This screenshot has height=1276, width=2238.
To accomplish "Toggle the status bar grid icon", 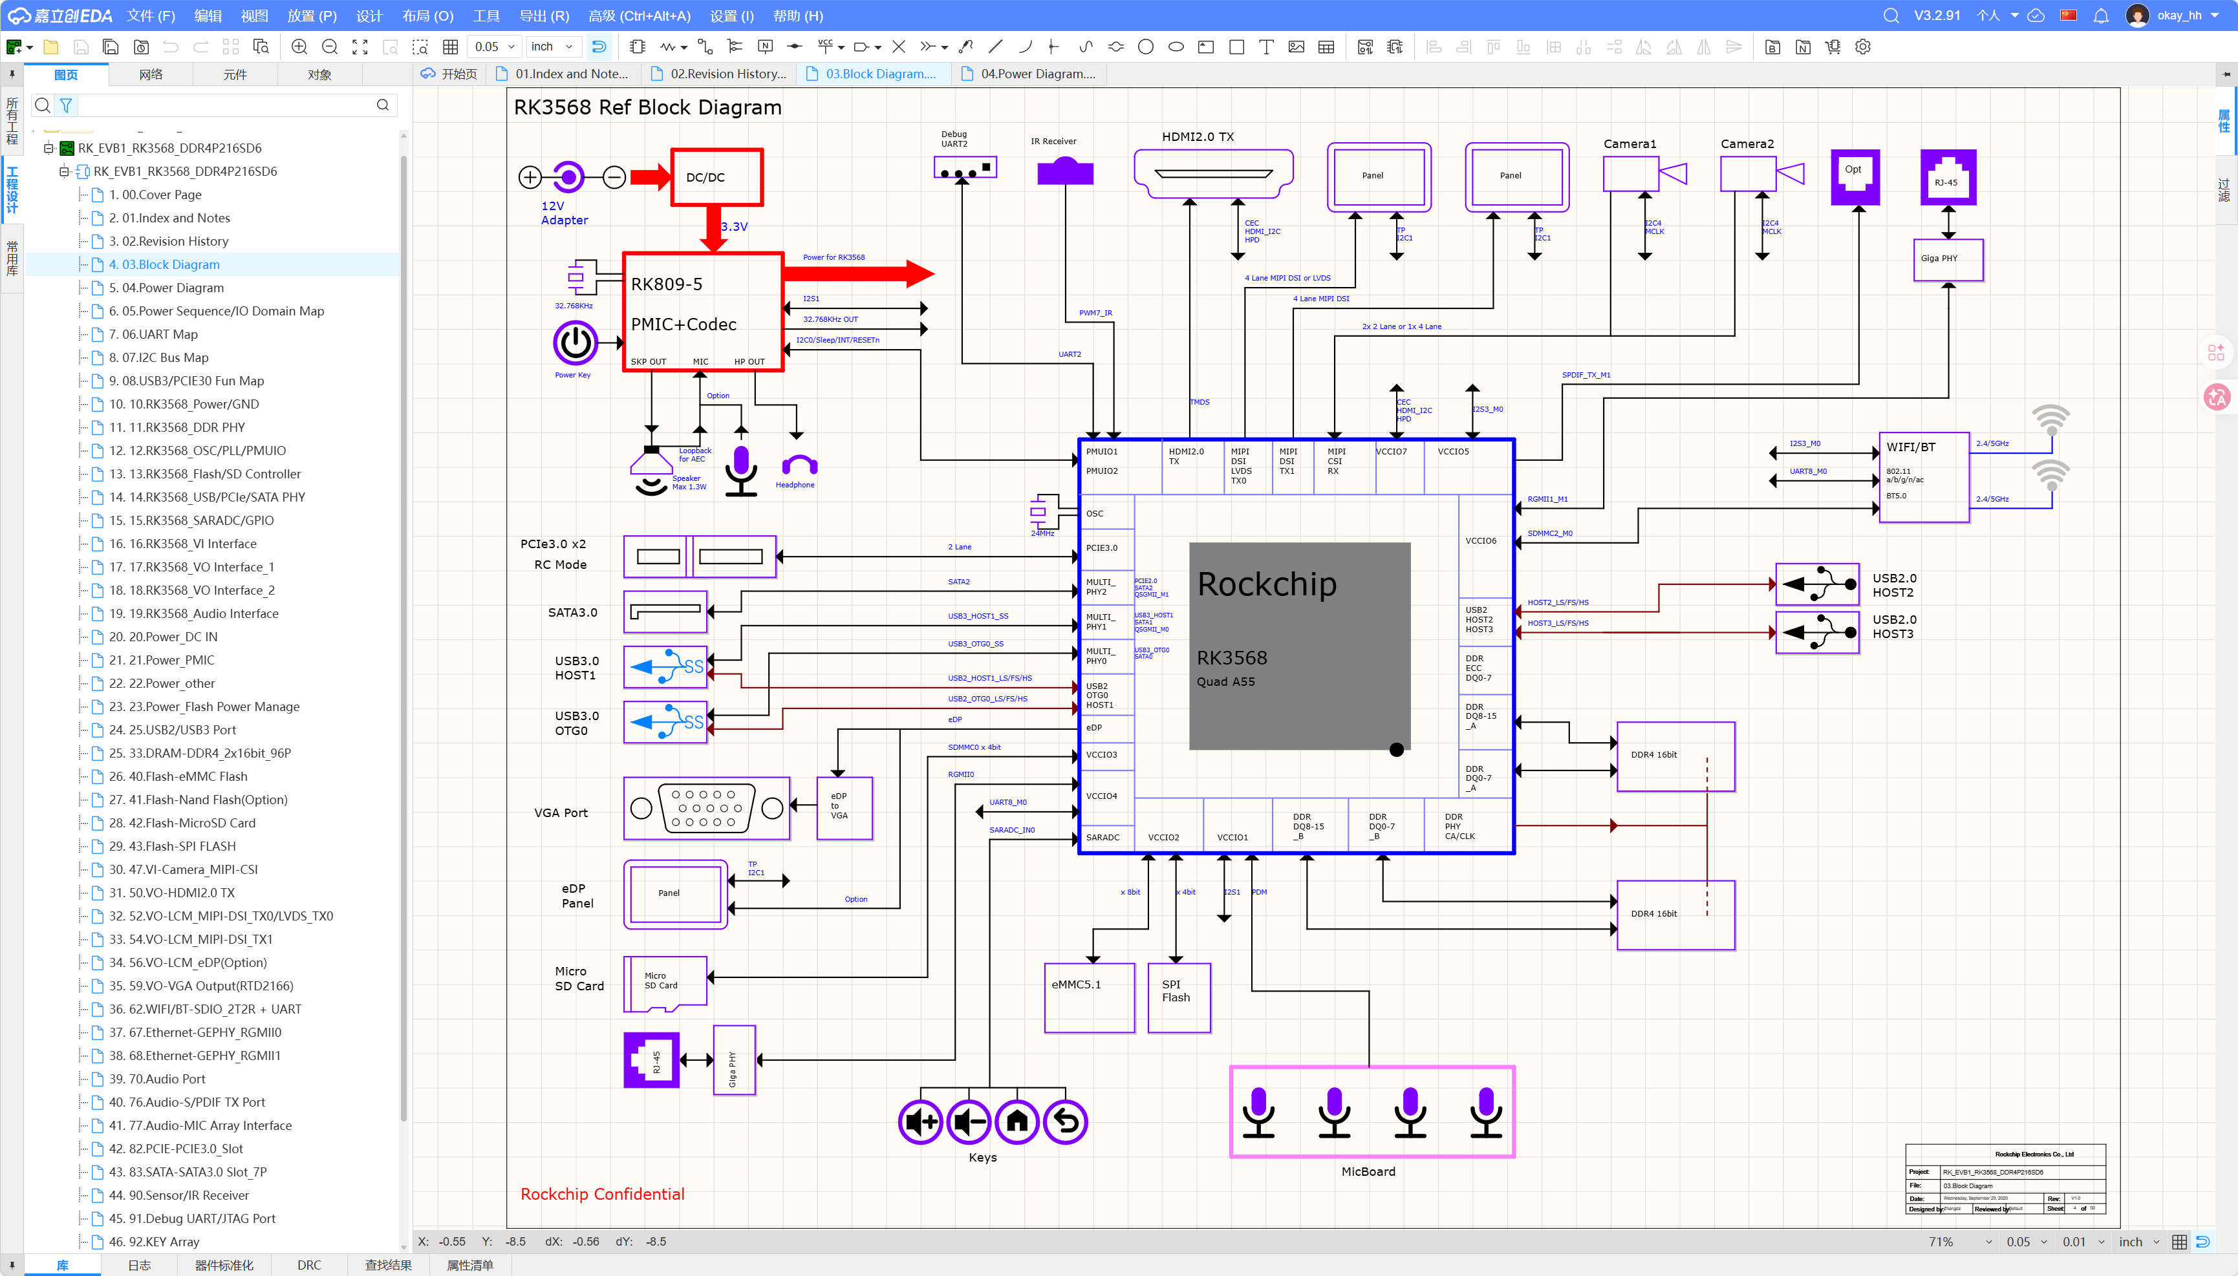I will (2179, 1242).
